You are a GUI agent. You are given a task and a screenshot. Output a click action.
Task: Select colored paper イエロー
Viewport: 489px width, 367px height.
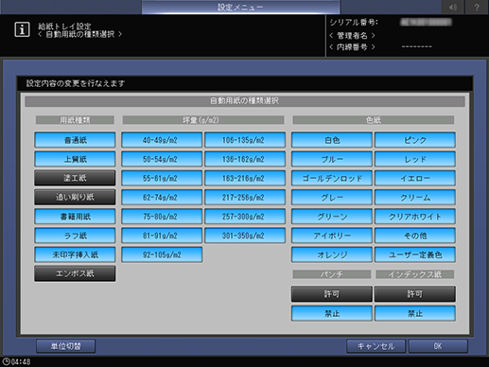coord(415,178)
